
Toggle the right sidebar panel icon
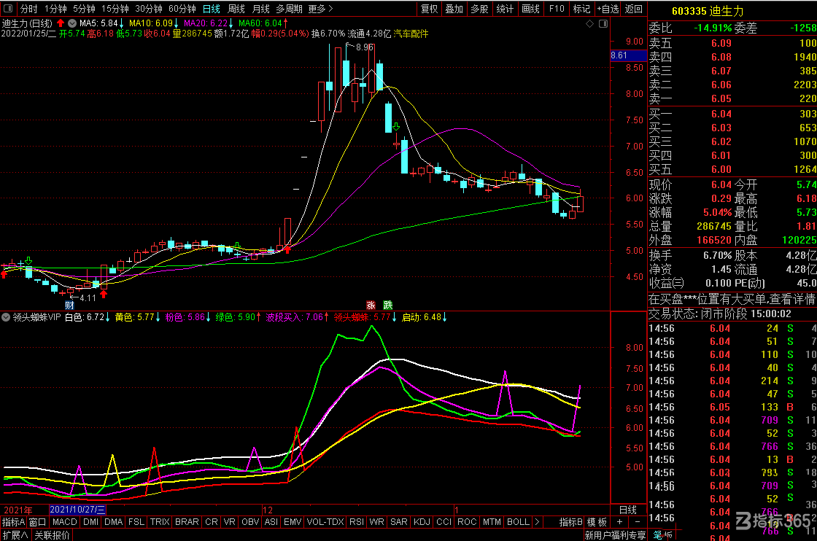(x=603, y=24)
